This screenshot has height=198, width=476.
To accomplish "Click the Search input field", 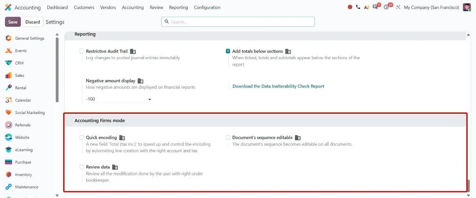I will click(238, 22).
